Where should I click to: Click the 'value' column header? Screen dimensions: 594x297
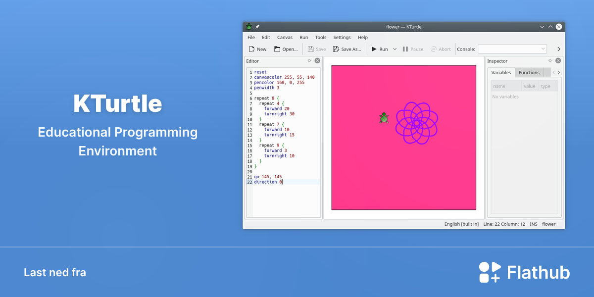tap(530, 86)
